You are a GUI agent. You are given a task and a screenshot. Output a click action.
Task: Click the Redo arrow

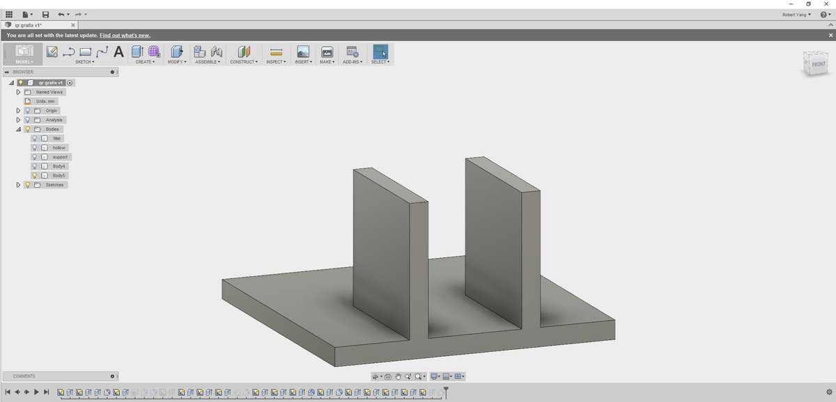point(79,14)
